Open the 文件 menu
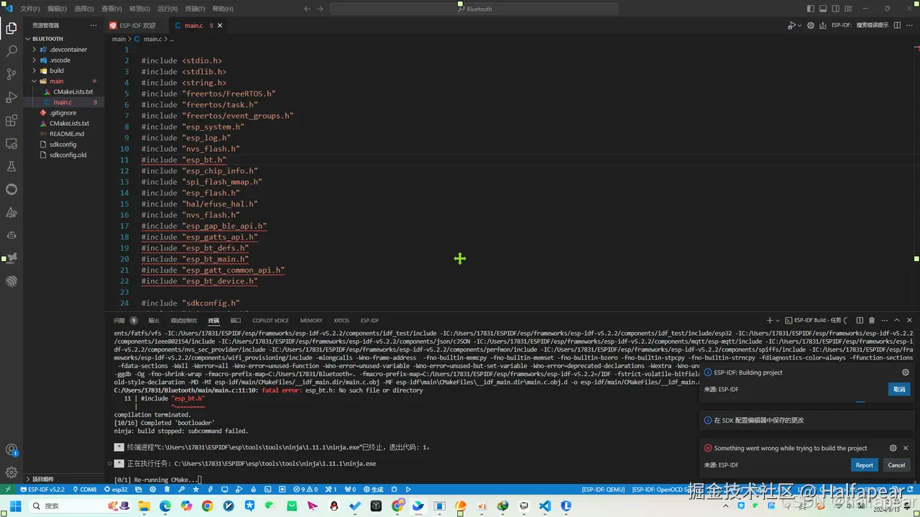Screen dimensions: 920x517 [30, 9]
